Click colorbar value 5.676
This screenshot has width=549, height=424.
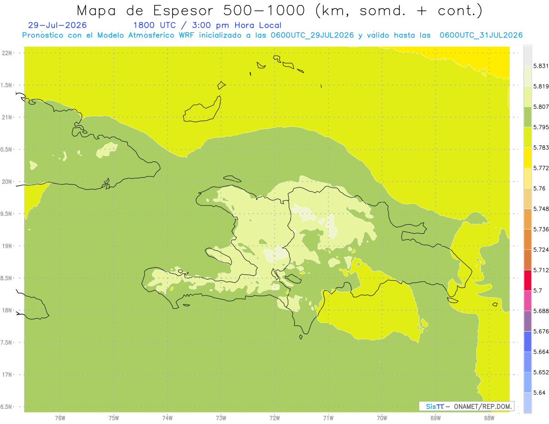click(541, 332)
